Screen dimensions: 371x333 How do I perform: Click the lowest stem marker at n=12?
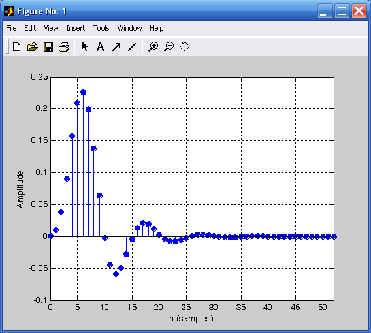tap(116, 274)
